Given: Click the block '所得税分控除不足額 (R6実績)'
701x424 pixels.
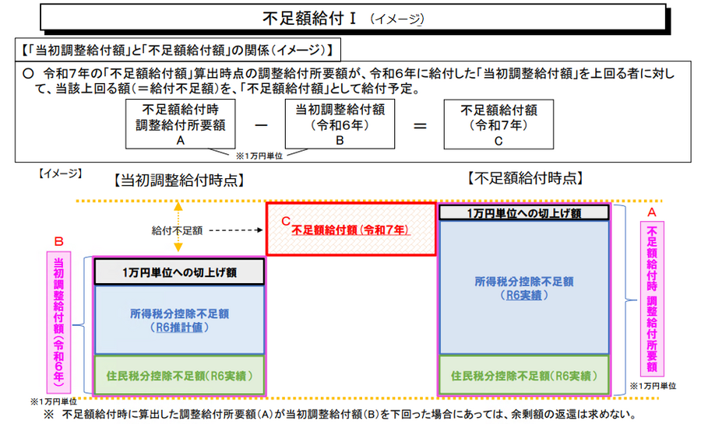Looking at the screenshot, I should tap(524, 289).
